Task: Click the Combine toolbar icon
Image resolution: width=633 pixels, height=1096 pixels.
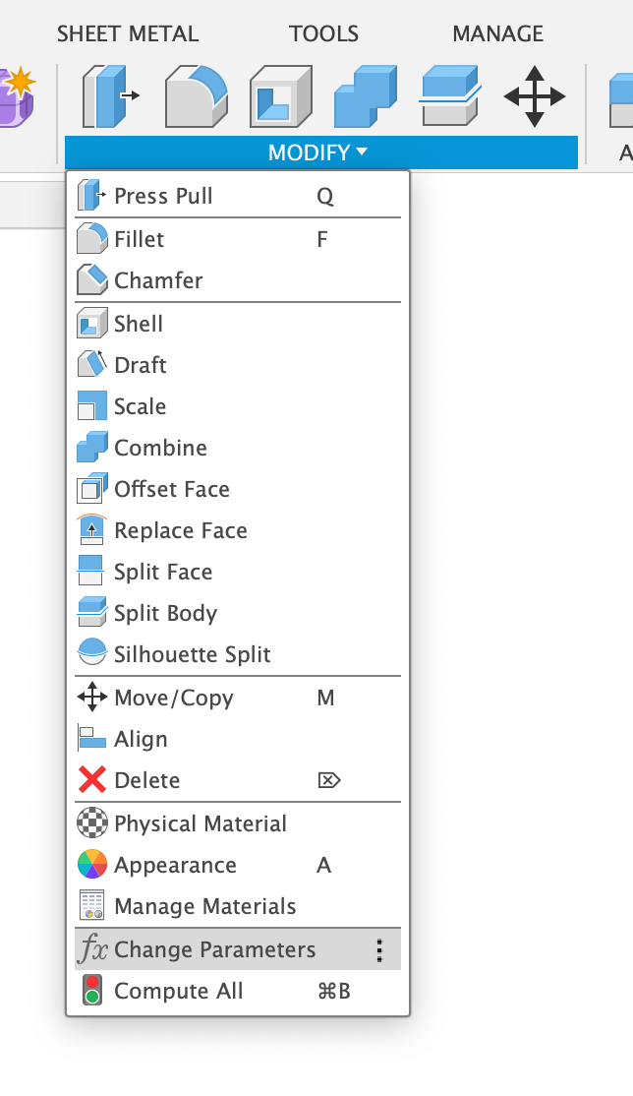Action: pyautogui.click(x=364, y=95)
